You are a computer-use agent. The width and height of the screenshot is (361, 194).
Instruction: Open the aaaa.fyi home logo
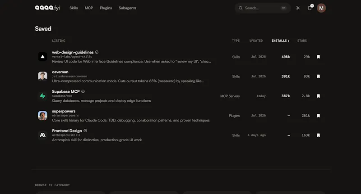(x=47, y=8)
